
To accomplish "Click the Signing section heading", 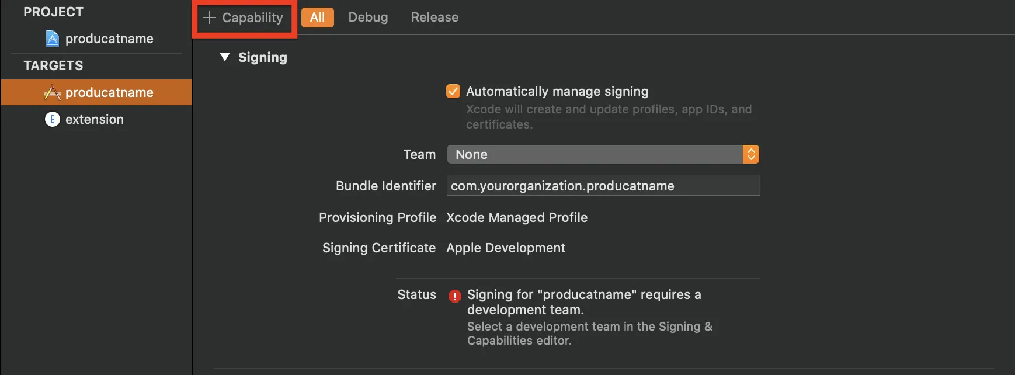I will click(263, 57).
